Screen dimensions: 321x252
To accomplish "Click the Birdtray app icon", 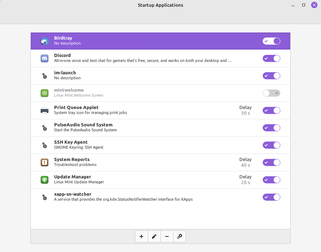I will [x=45, y=41].
